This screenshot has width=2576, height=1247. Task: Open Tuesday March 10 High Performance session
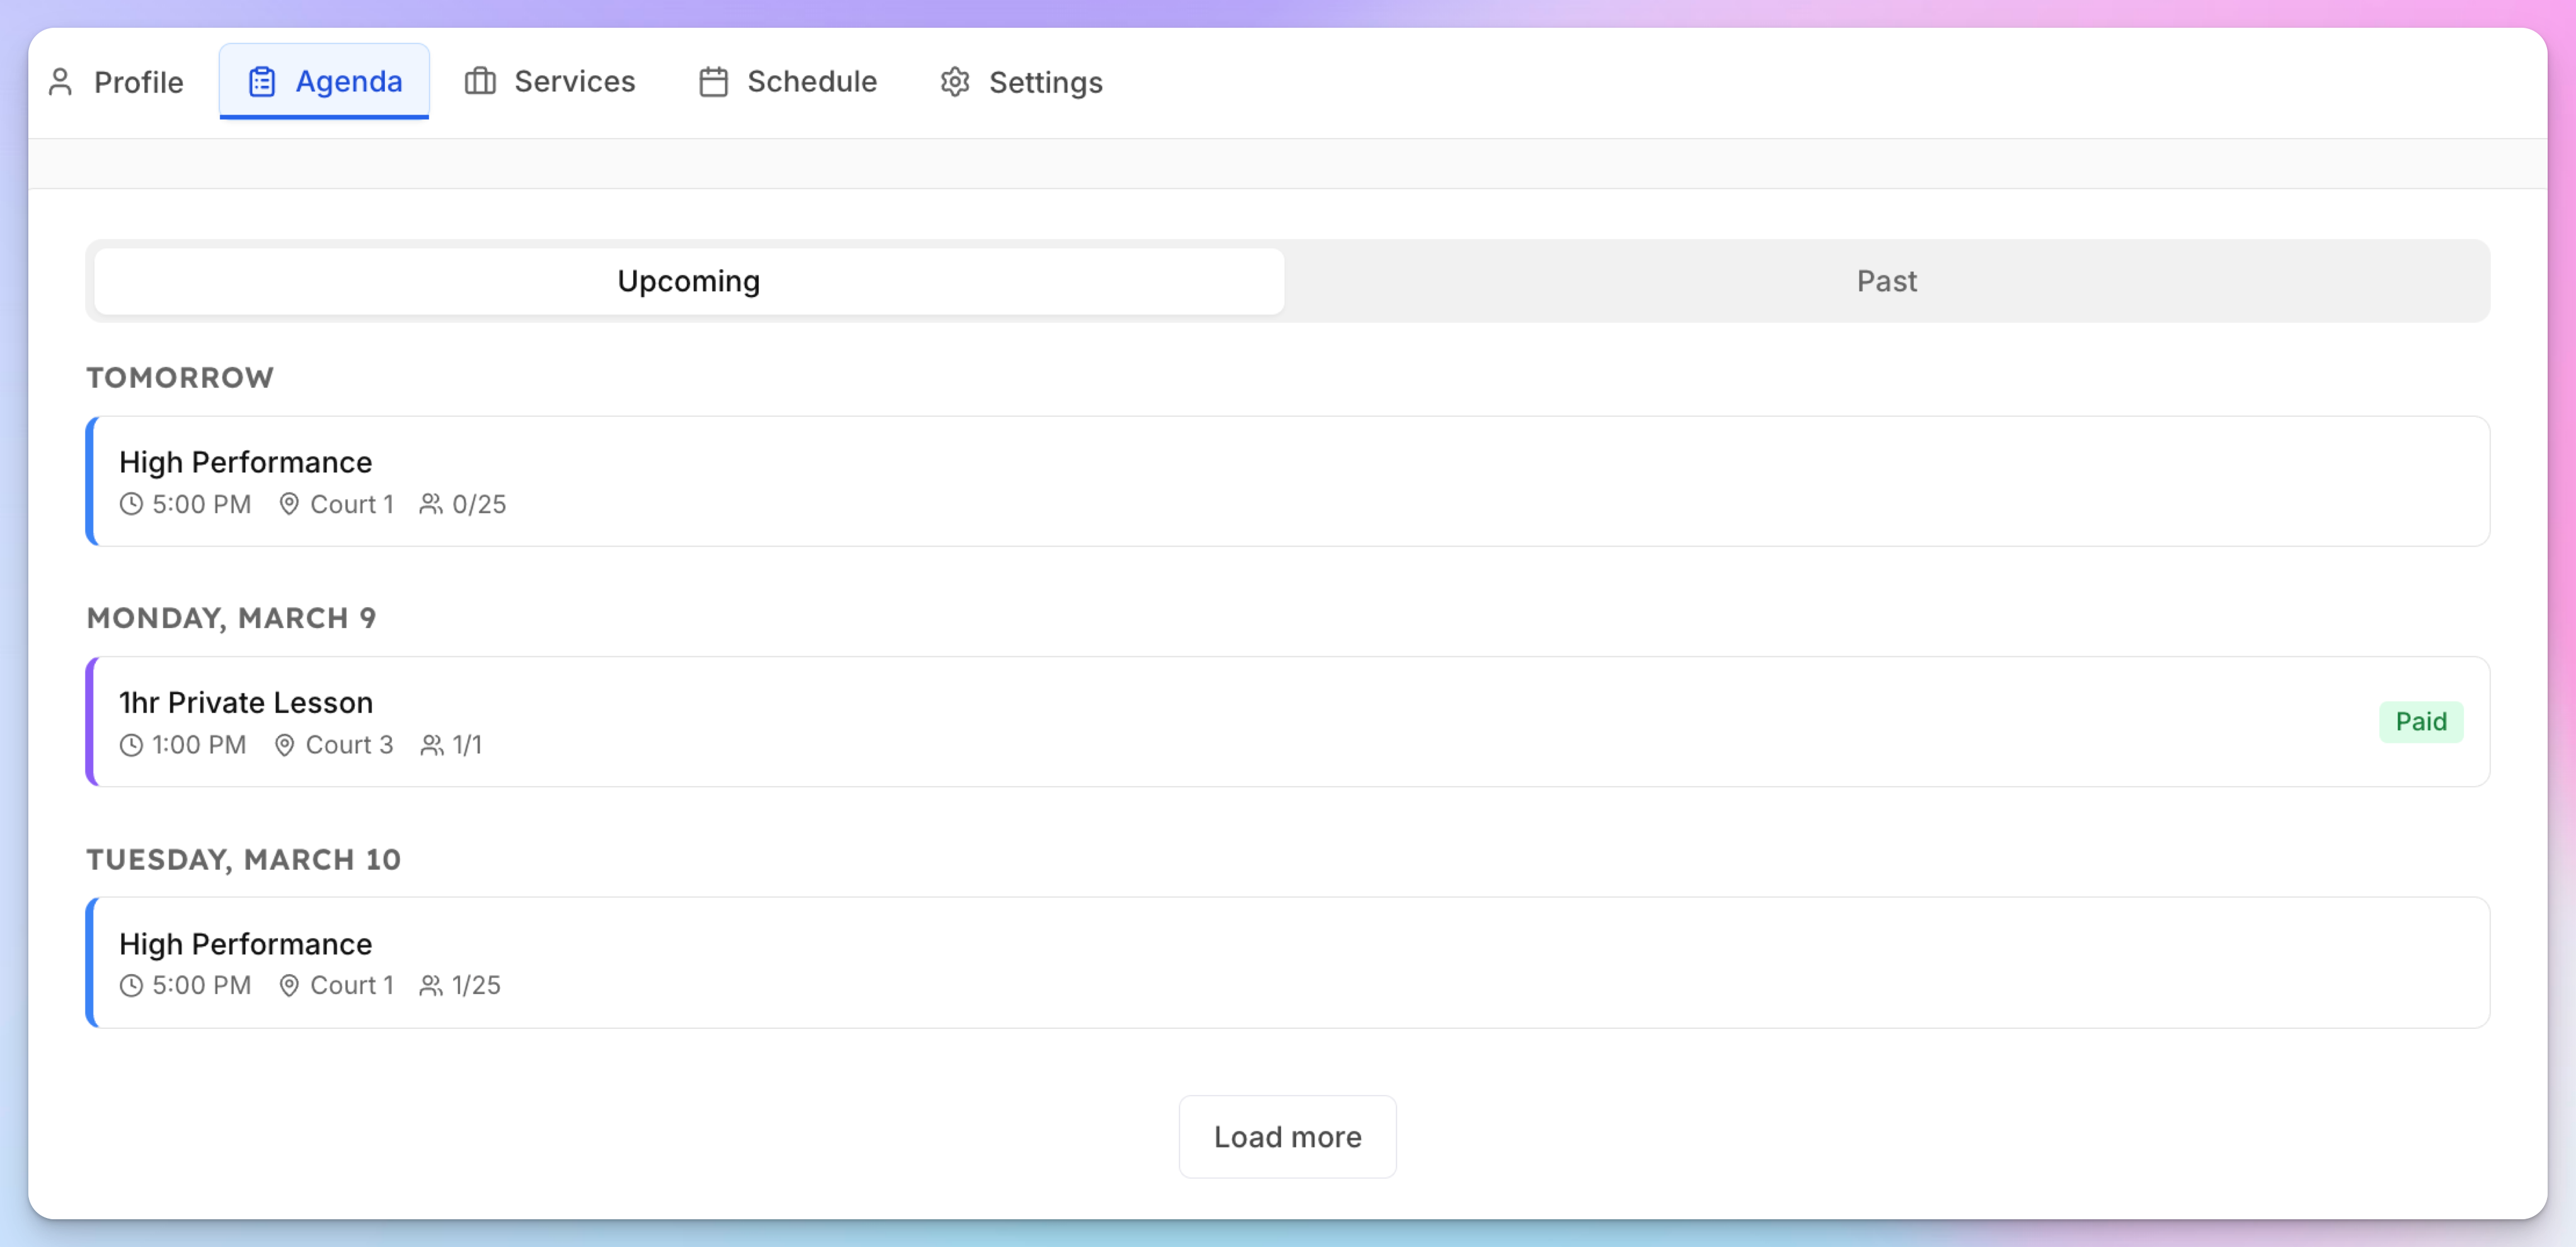[1287, 963]
